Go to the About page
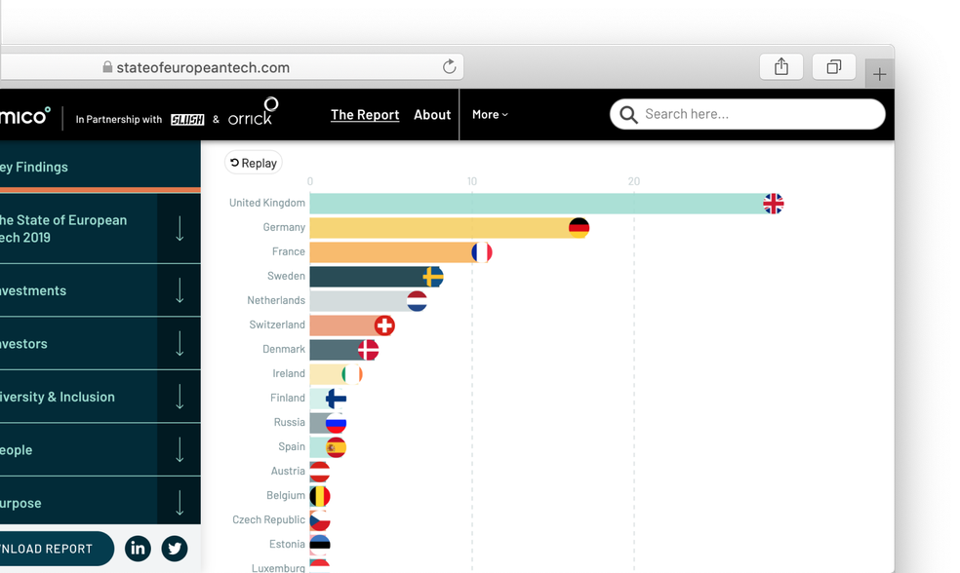The image size is (960, 573). coord(432,114)
